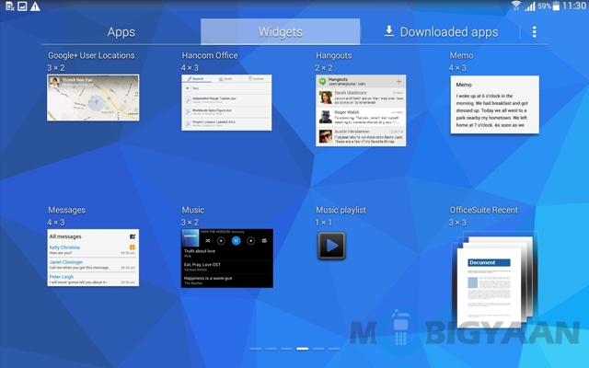Screen dimensions: 589x368
Task: Click 'Eat, Pray, Love OST' track
Action: tap(227, 267)
